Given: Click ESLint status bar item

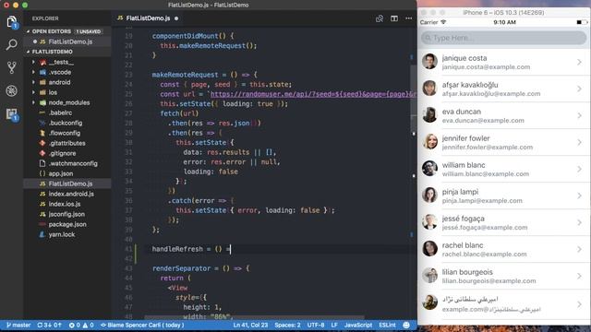Looking at the screenshot, I should [388, 325].
